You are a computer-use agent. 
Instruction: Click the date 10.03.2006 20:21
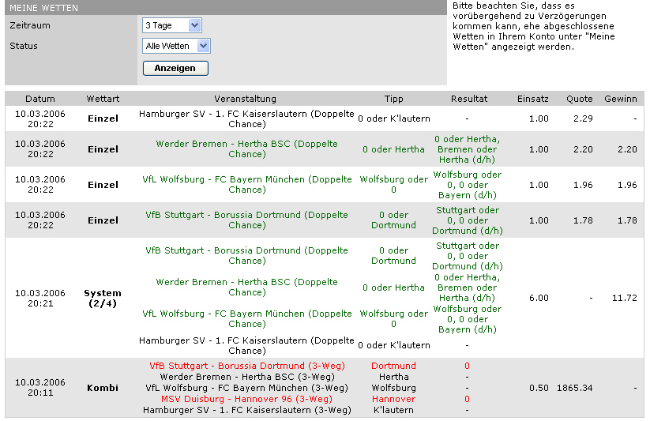[40, 298]
